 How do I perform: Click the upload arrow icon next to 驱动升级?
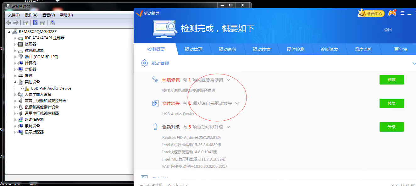coord(155,127)
